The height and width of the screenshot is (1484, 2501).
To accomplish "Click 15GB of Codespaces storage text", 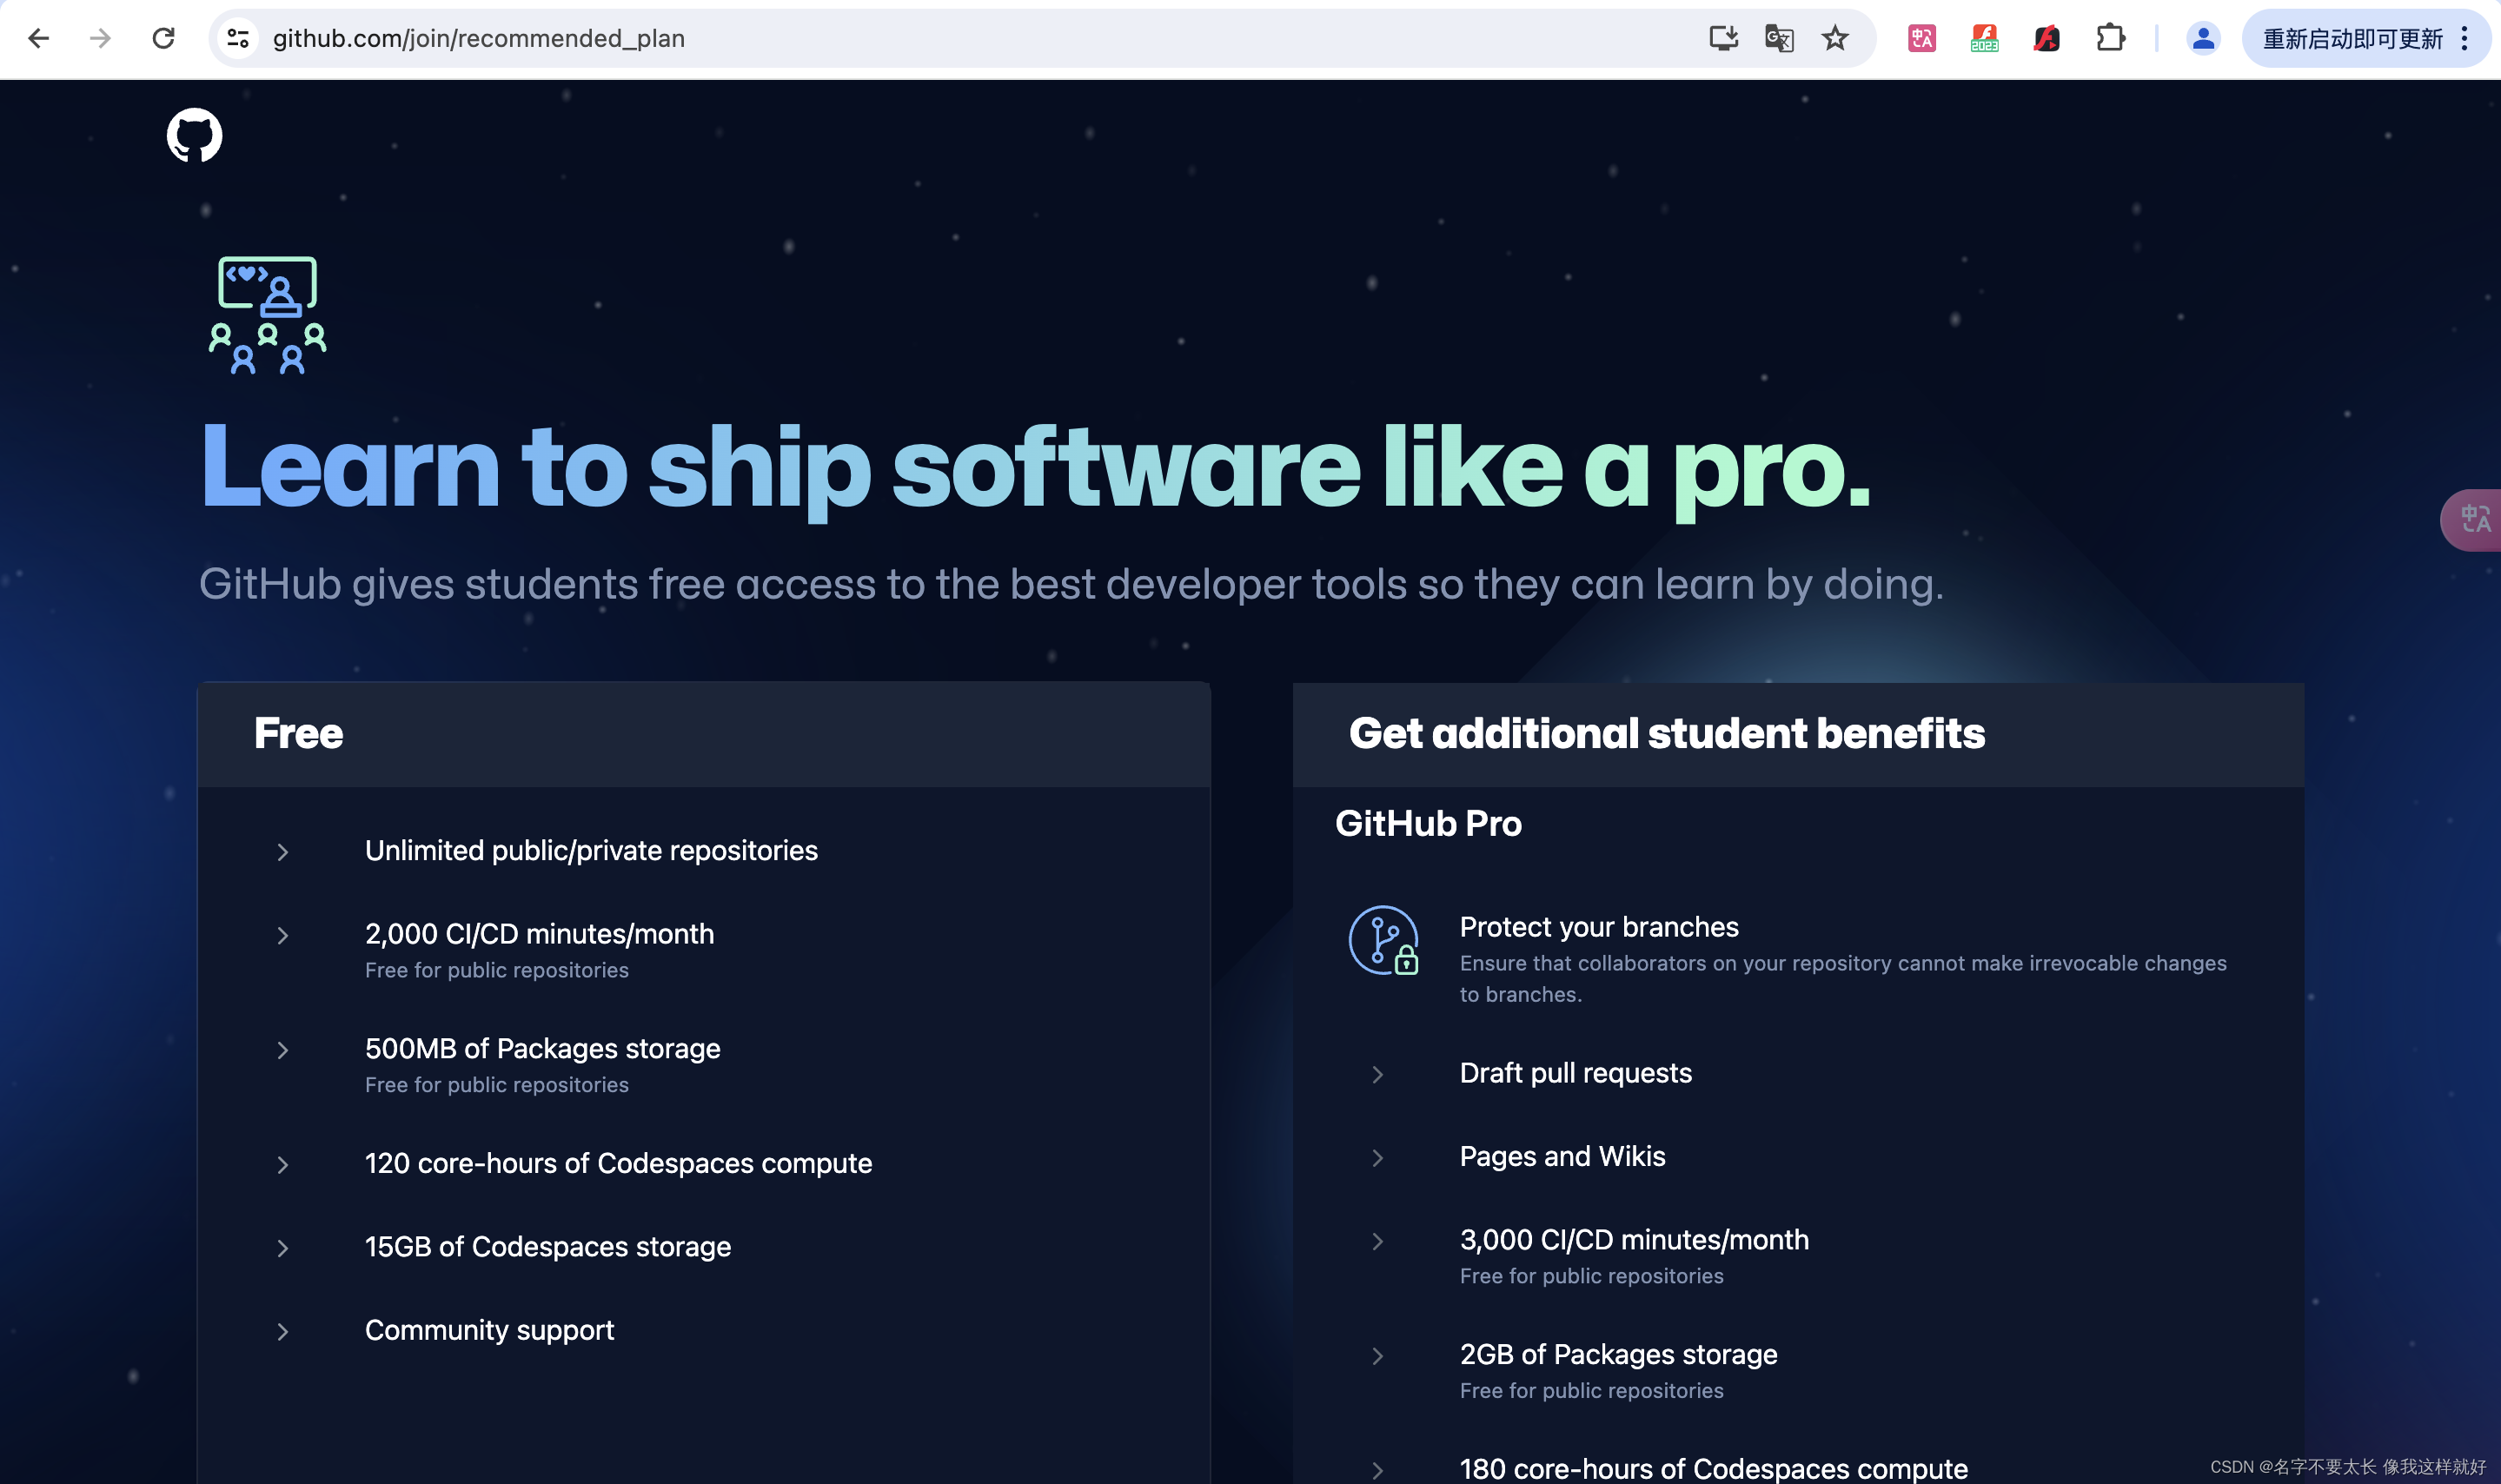I will [548, 1246].
